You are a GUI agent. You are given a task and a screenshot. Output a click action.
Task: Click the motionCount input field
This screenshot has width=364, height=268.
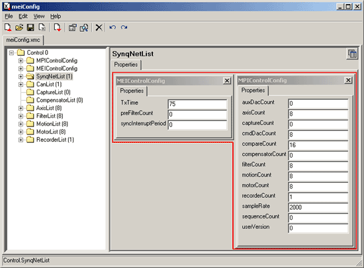click(x=318, y=176)
